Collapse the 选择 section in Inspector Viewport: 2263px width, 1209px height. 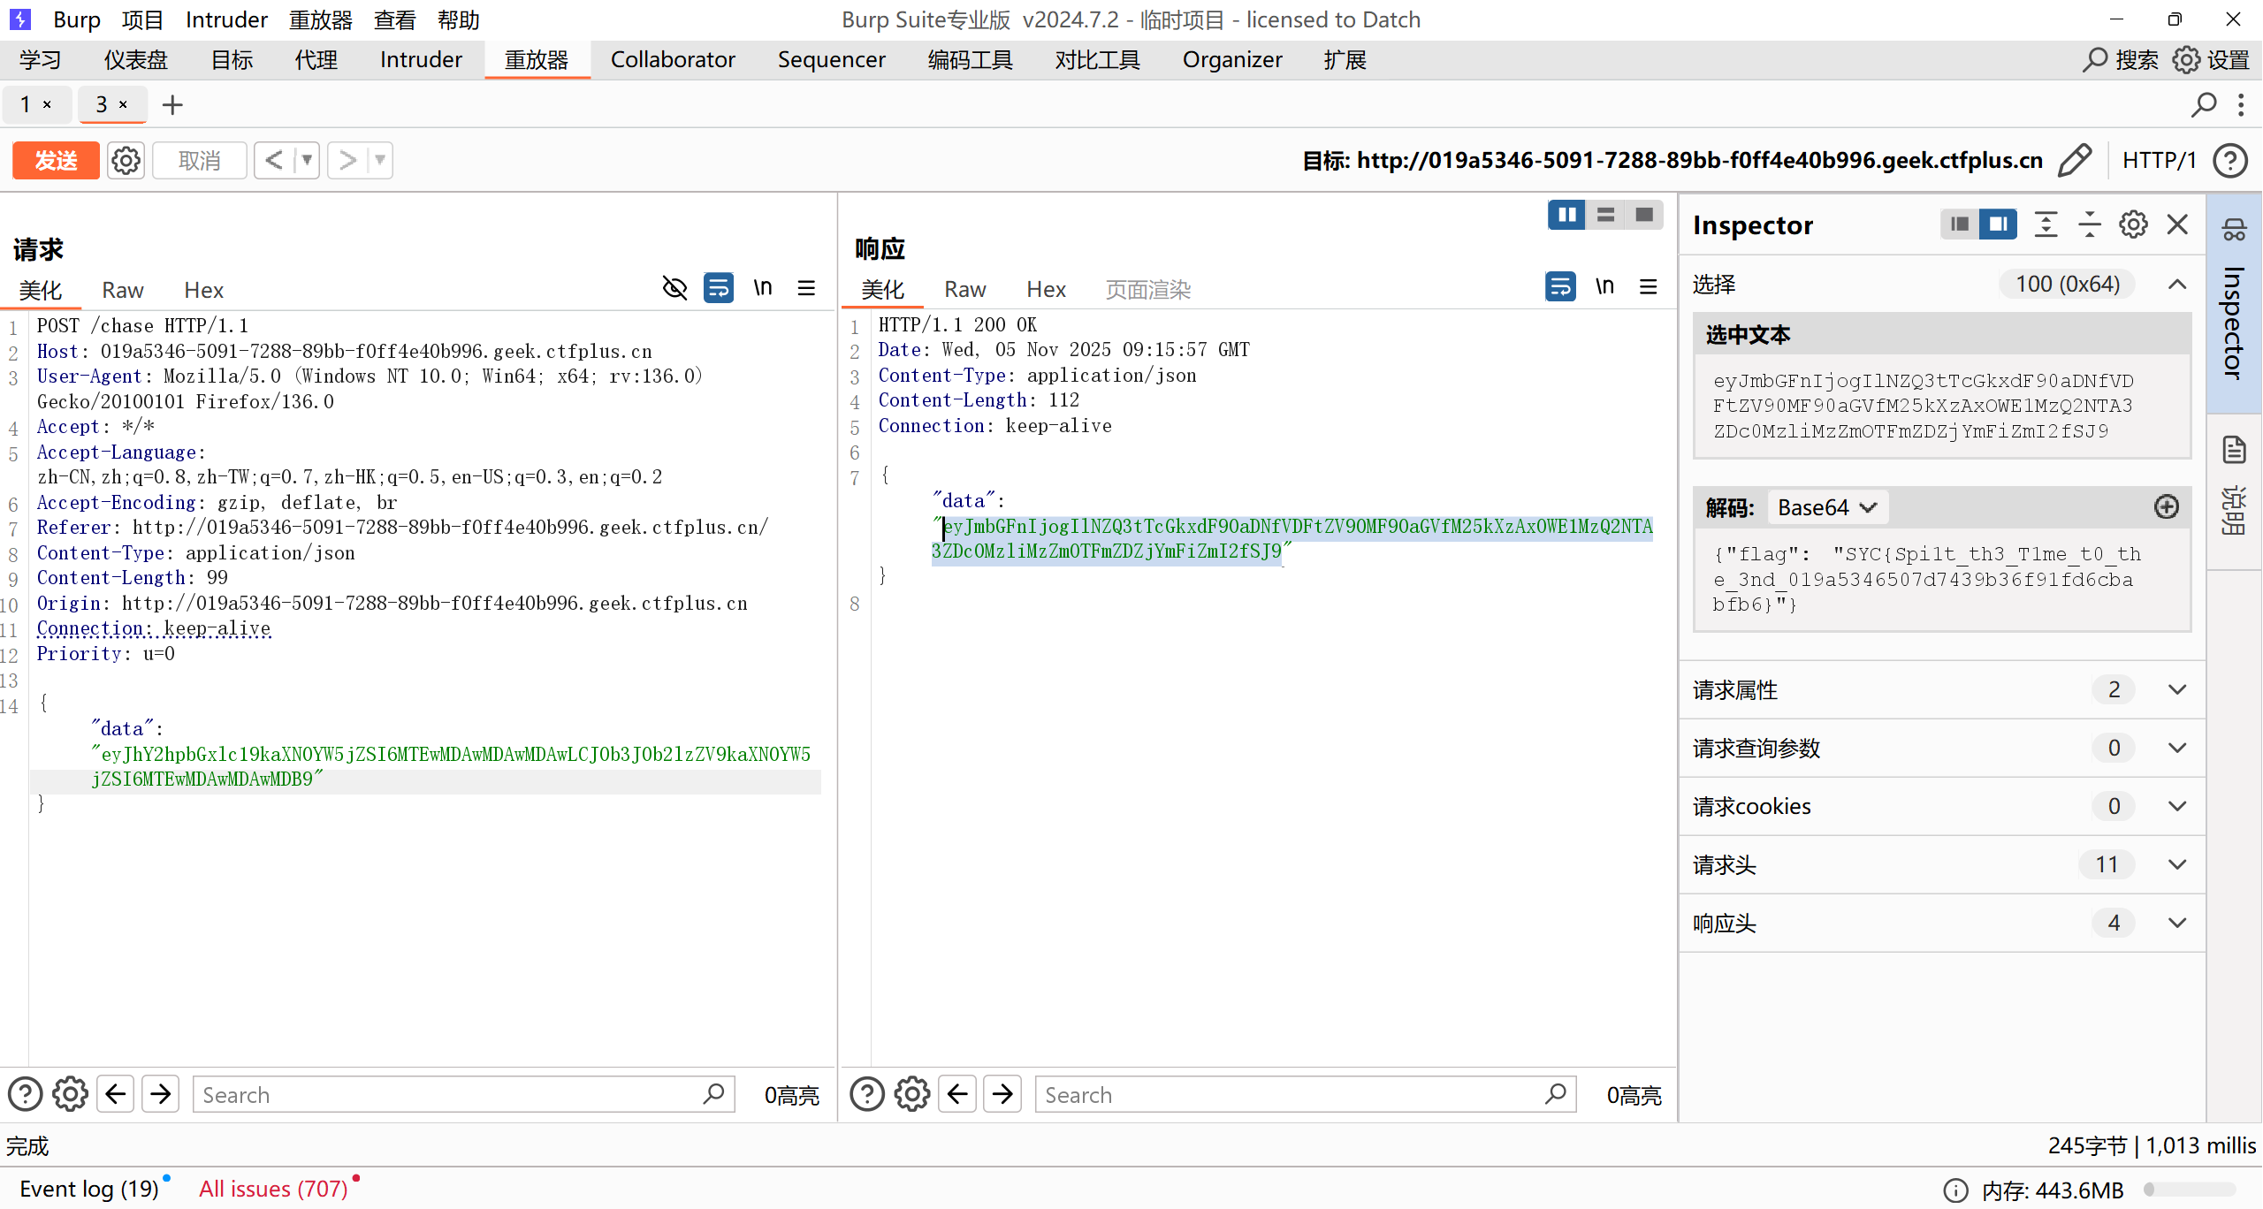[2177, 284]
